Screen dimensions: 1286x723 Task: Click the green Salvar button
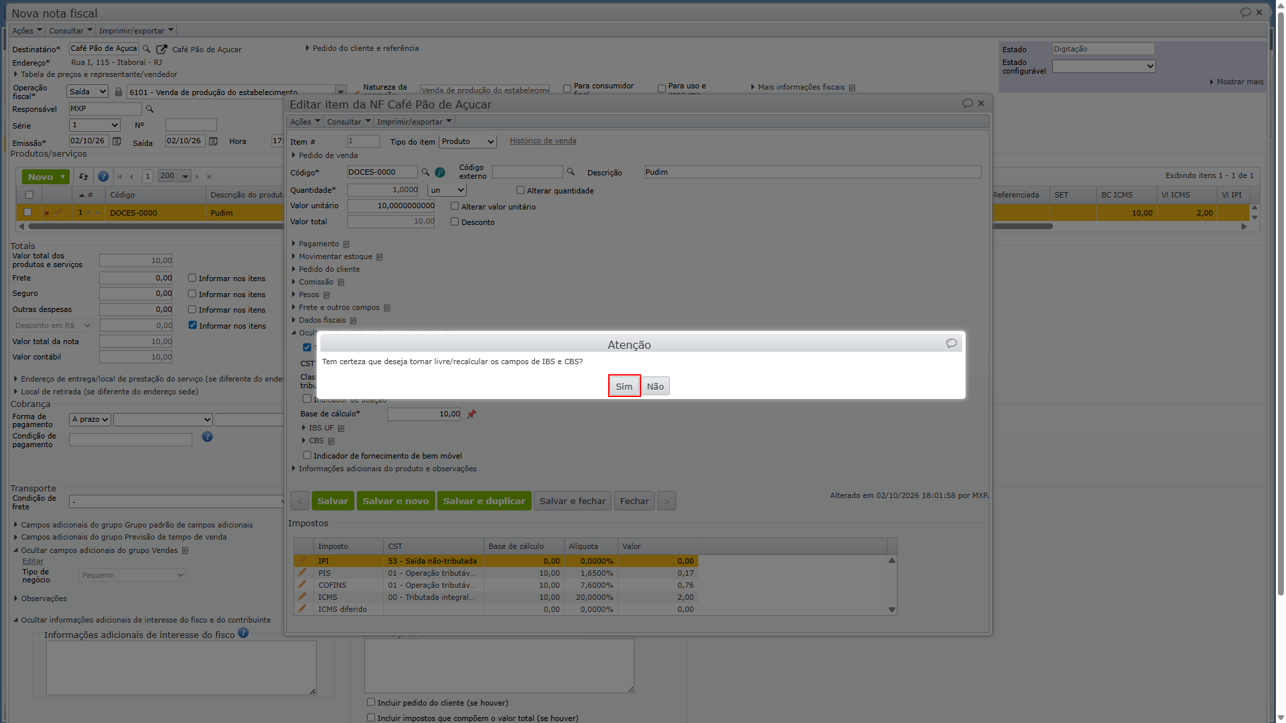[333, 501]
